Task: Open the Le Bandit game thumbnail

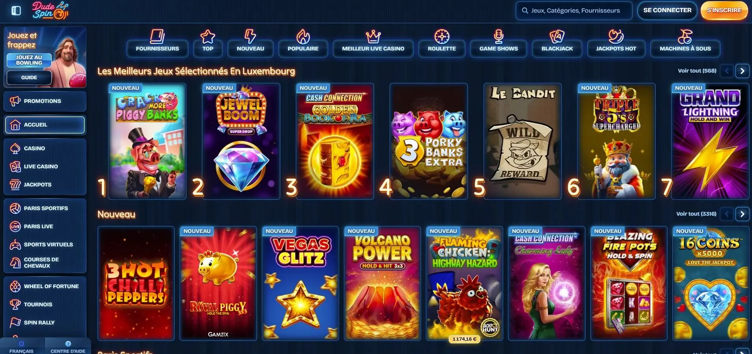Action: (x=522, y=141)
